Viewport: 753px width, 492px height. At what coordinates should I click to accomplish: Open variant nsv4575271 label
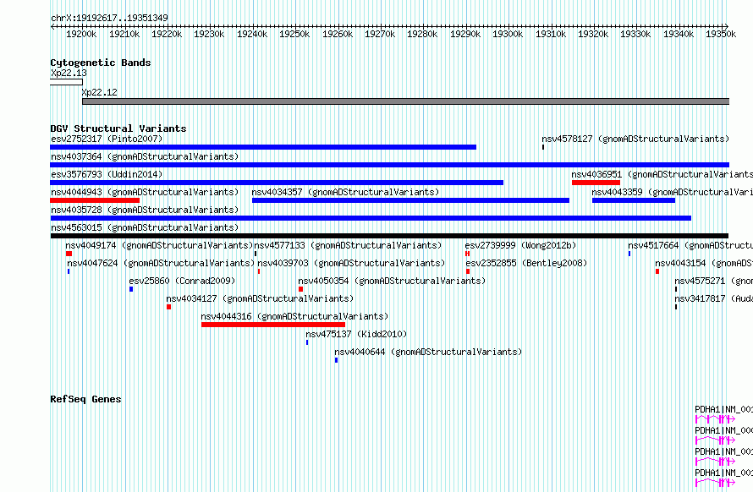(x=713, y=281)
